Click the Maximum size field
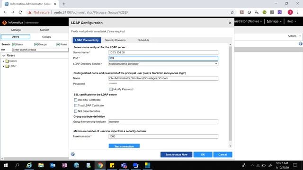This screenshot has width=303, height=170. [163, 136]
